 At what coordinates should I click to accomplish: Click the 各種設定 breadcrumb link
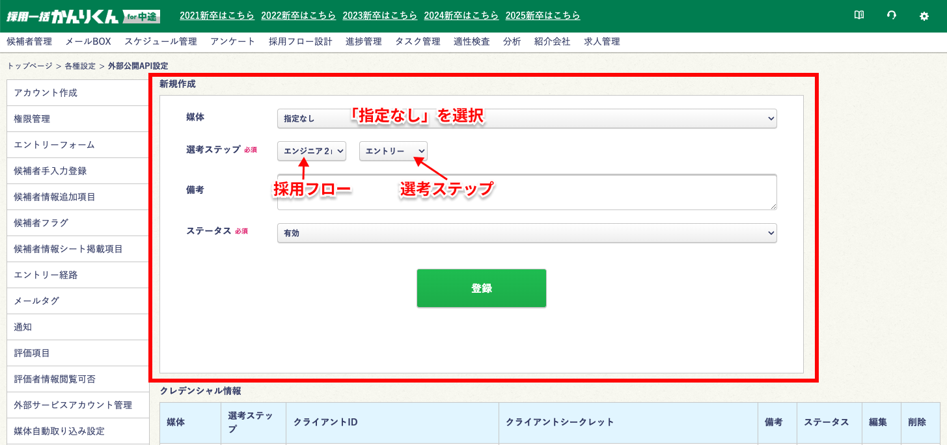(x=80, y=66)
